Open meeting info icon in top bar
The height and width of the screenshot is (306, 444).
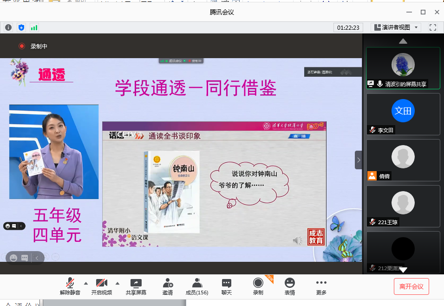coord(8,27)
